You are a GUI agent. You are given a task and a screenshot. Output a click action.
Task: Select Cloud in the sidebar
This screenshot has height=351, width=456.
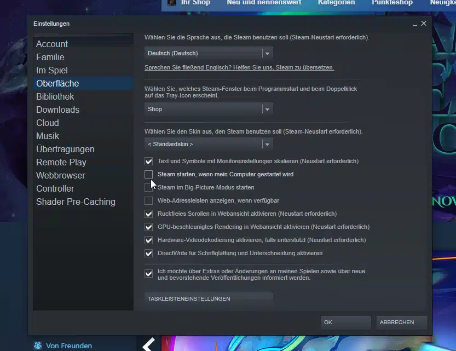point(83,123)
